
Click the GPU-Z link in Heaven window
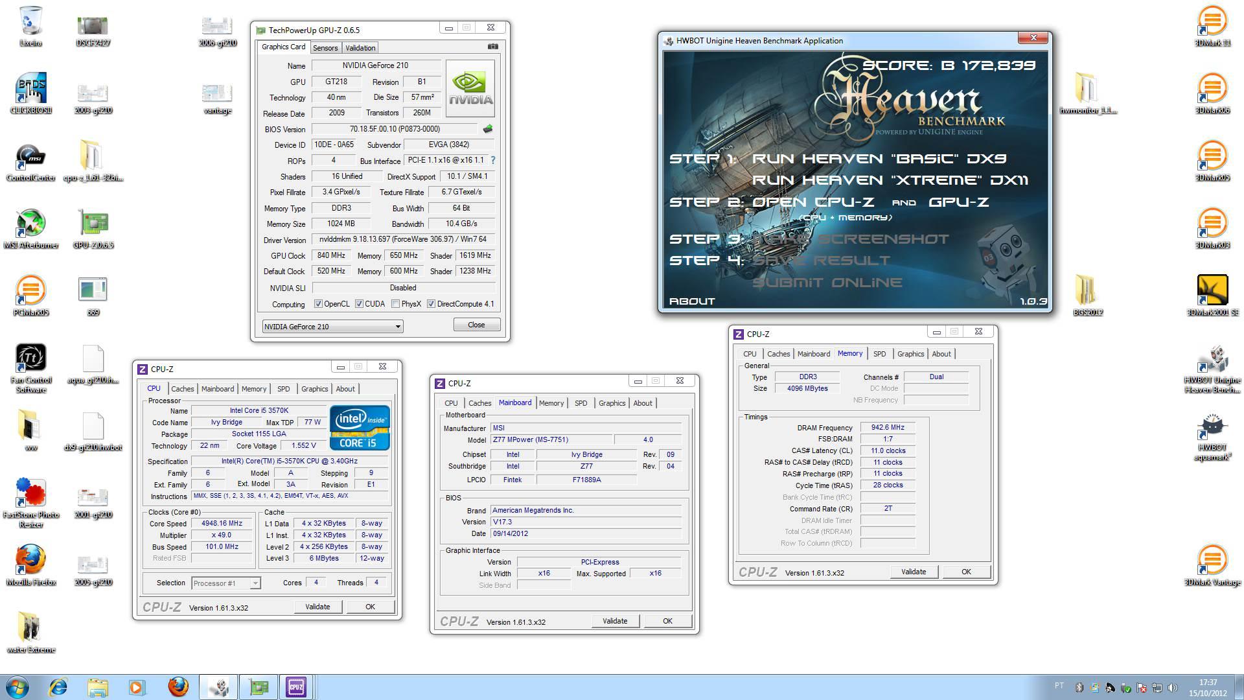(959, 202)
